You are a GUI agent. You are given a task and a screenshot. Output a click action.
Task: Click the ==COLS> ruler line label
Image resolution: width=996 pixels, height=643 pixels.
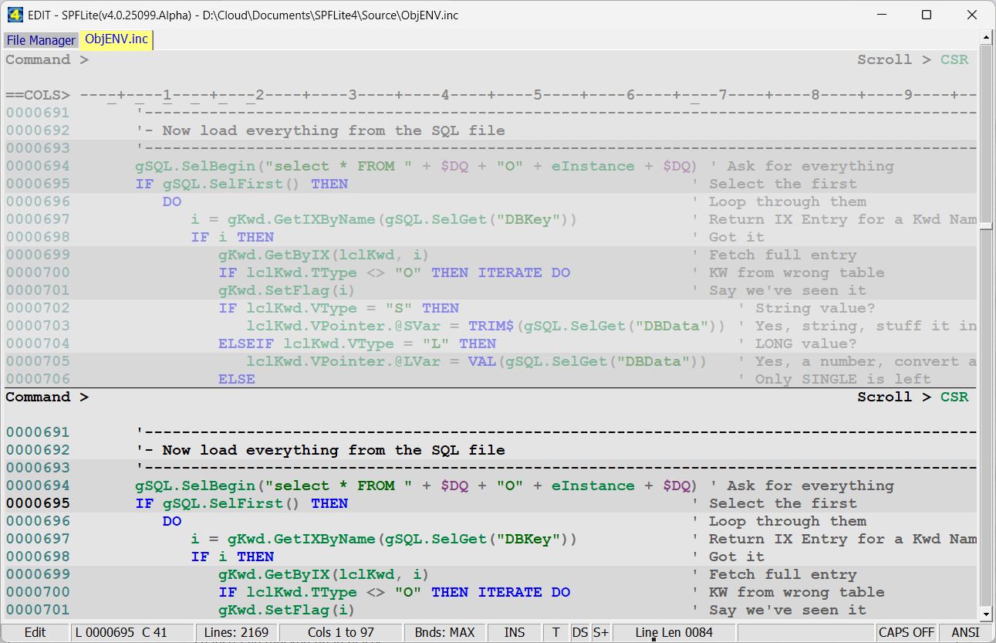point(38,95)
